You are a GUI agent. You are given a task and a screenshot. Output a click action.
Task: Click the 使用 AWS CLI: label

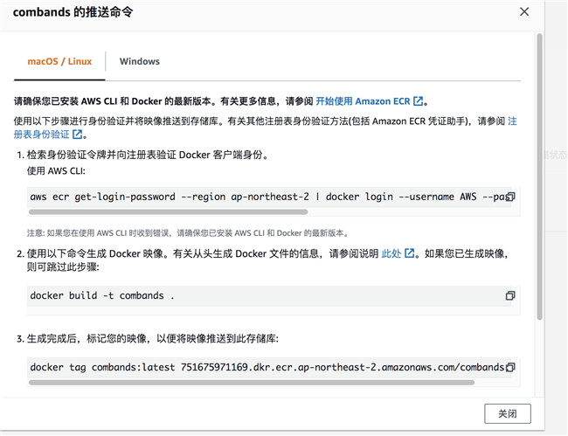point(56,170)
